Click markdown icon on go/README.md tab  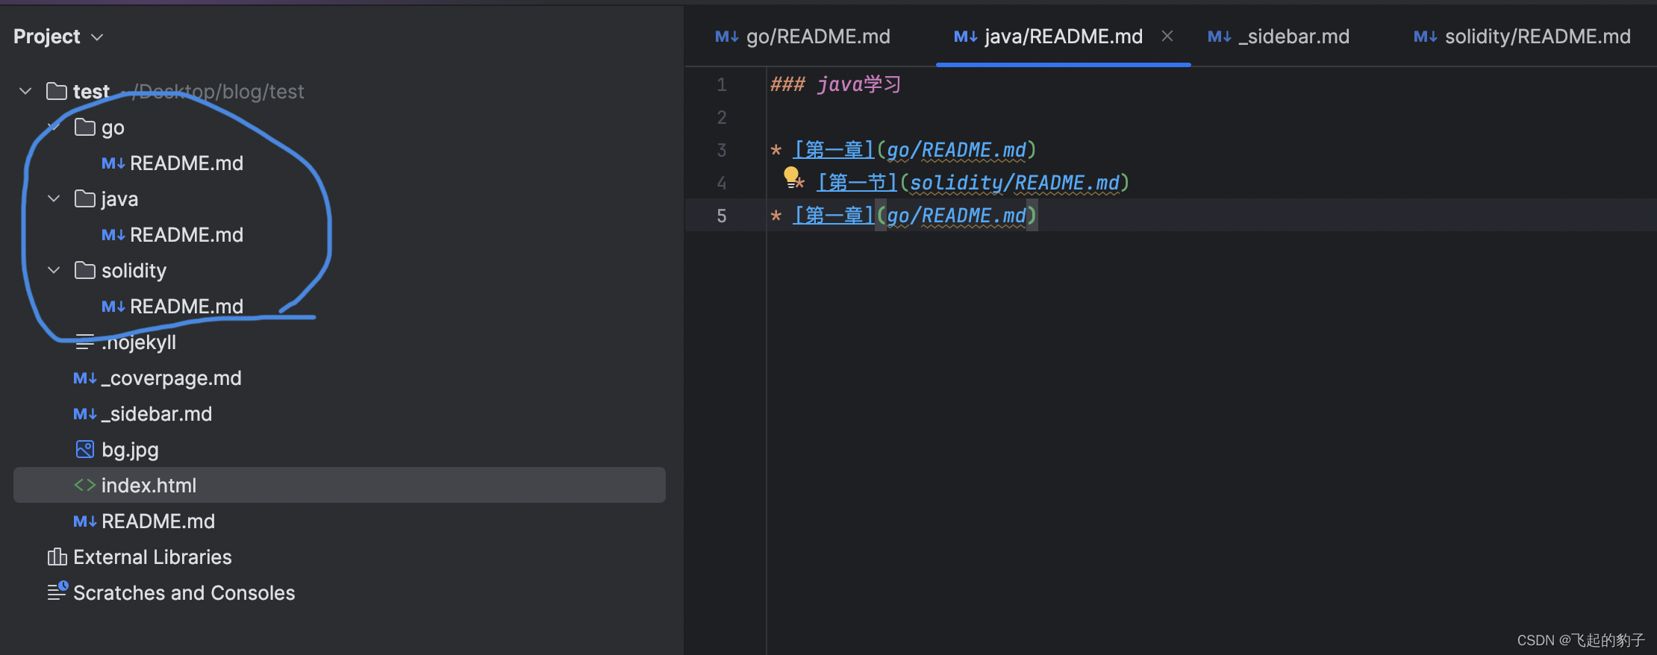tap(727, 37)
